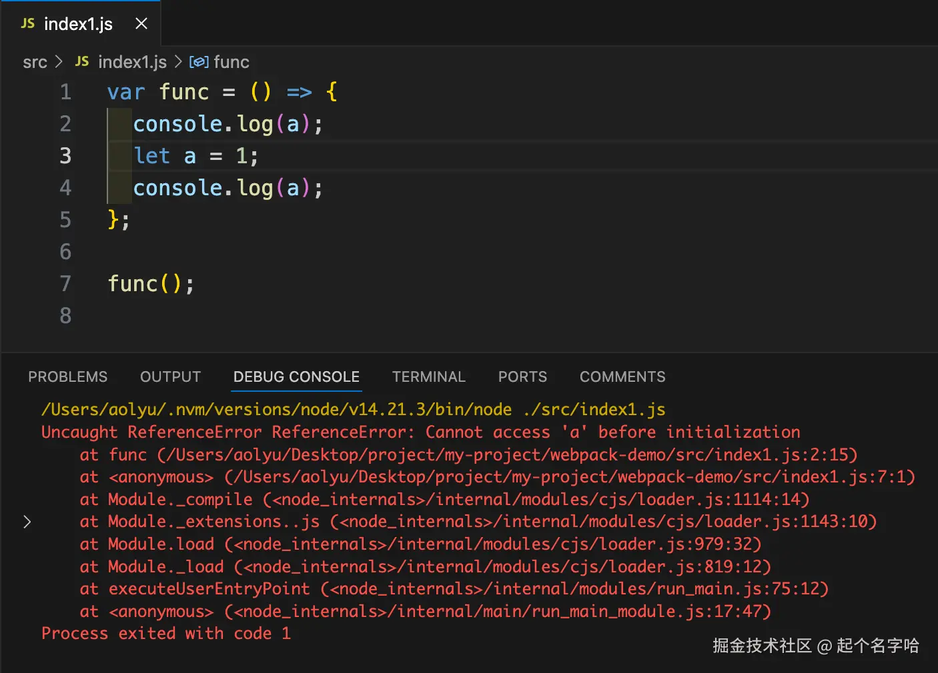Click the func symbol icon in the breadcrumb

point(199,62)
